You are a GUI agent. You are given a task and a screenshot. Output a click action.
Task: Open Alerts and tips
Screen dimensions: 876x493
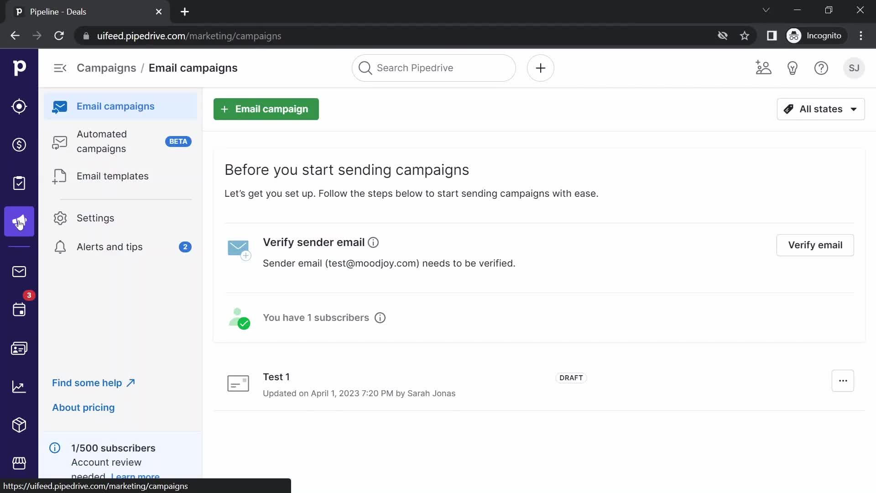point(120,247)
